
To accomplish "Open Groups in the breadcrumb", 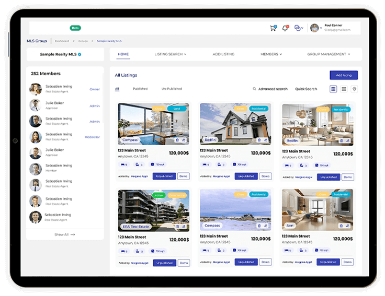I will point(83,41).
